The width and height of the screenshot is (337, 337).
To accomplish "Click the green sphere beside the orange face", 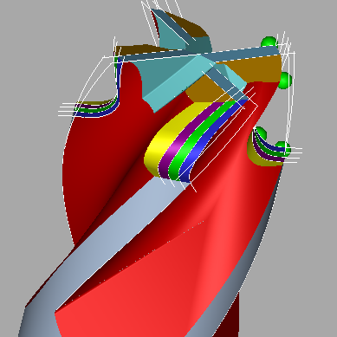I will pyautogui.click(x=285, y=81).
